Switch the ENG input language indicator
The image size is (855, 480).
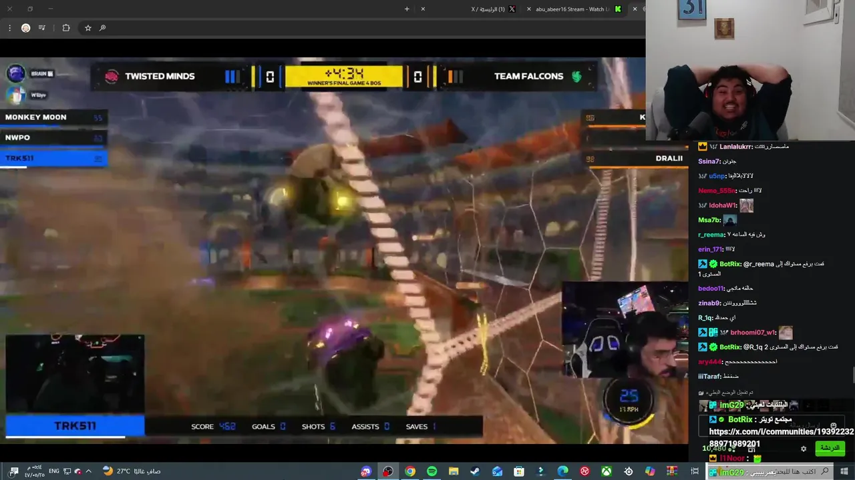coord(54,471)
